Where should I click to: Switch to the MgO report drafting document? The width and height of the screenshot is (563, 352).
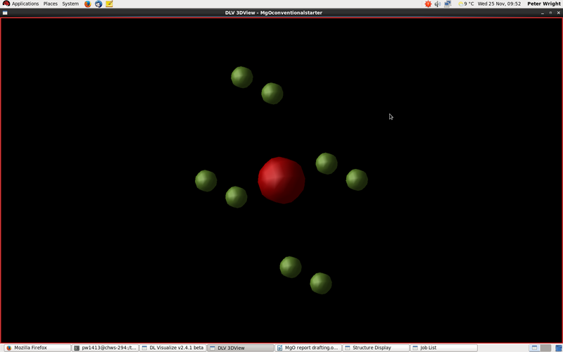tap(308, 348)
